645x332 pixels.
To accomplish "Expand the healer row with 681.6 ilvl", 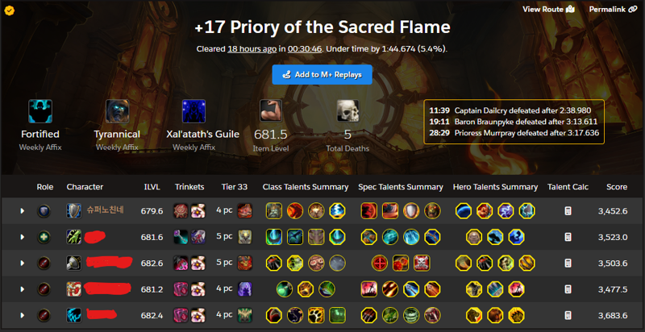I will tap(23, 237).
